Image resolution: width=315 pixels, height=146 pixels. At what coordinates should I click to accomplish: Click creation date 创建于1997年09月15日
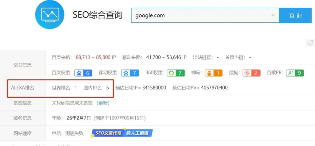(x=119, y=118)
